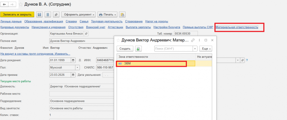Image resolution: width=287 pixels, height=120 pixels.
Task: Open Налог на доходы link
Action: point(157,21)
